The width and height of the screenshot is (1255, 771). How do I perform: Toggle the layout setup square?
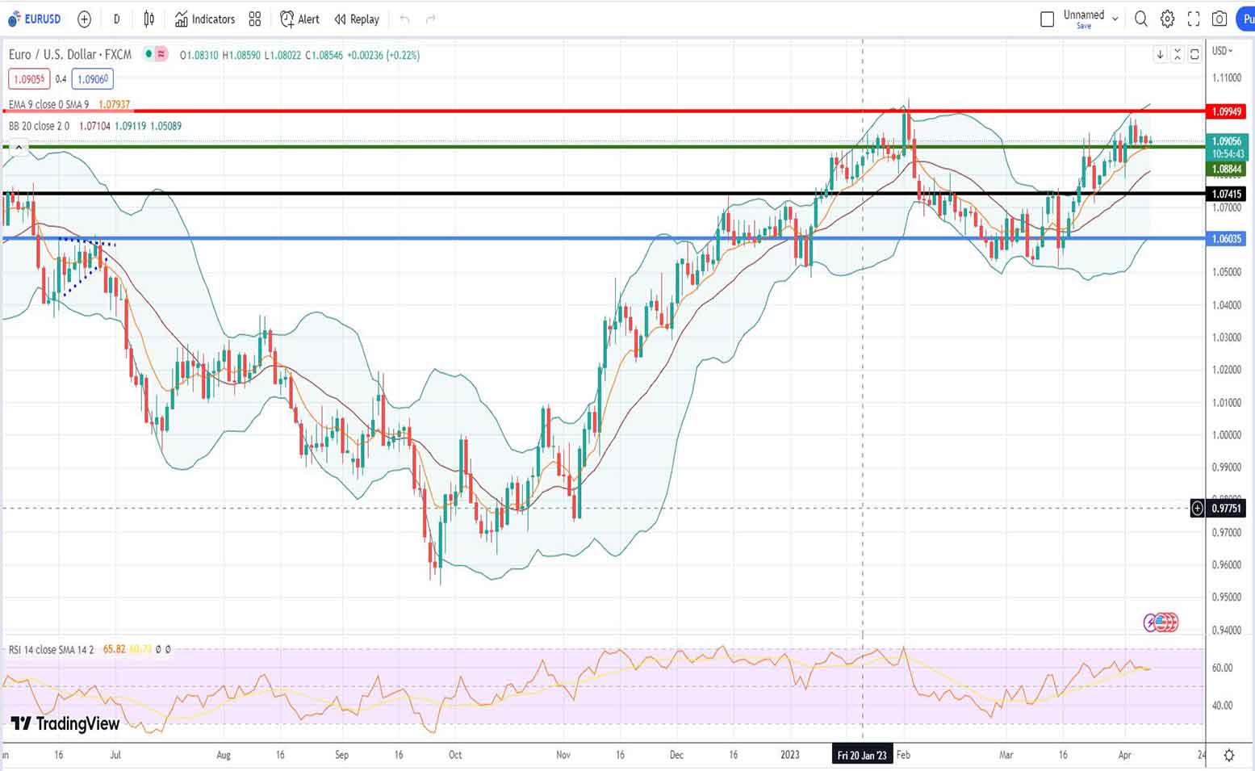tap(1047, 19)
